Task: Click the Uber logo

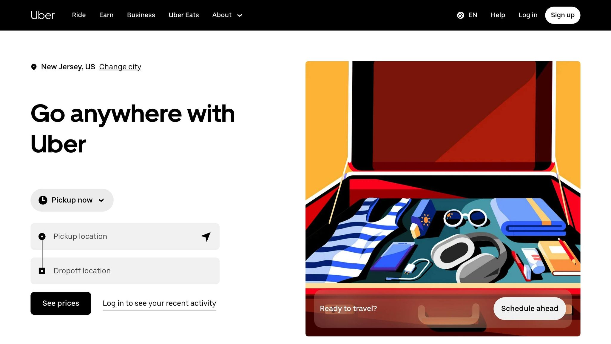Action: pyautogui.click(x=43, y=15)
